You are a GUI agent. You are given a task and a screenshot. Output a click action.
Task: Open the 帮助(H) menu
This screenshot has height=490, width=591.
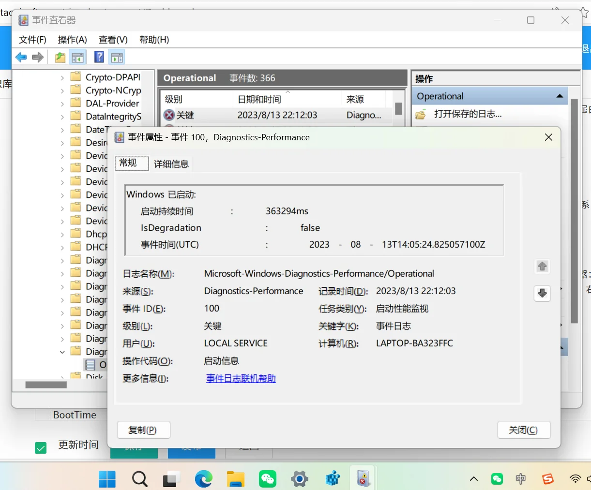[154, 40]
